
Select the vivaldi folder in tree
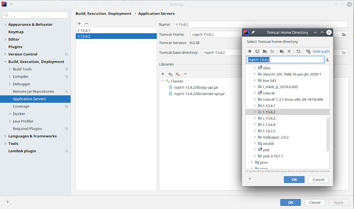click(268, 143)
